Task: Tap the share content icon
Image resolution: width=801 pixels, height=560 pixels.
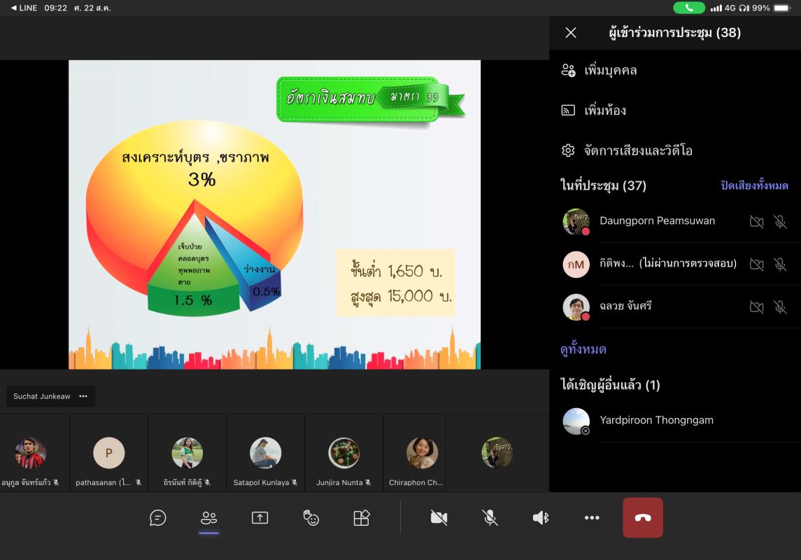Action: [260, 518]
